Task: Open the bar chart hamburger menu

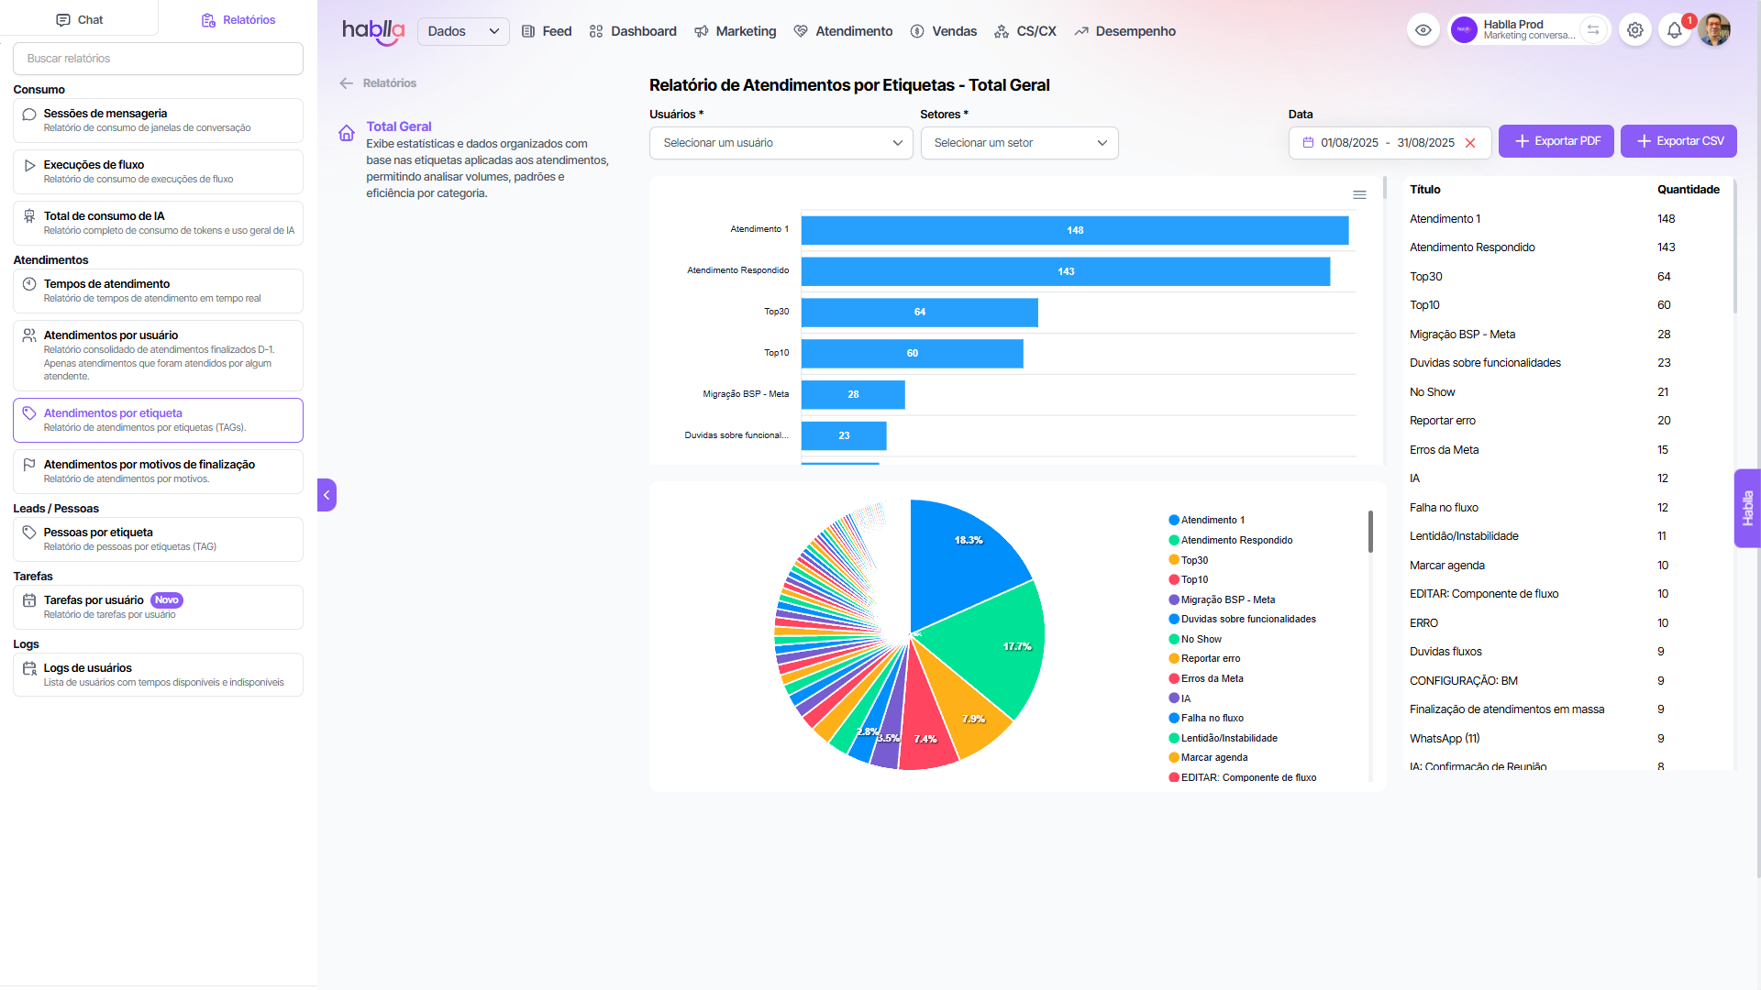Action: click(x=1359, y=194)
